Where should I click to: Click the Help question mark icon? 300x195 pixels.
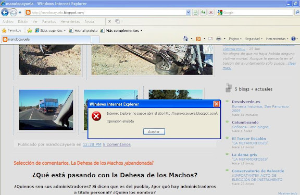(293, 39)
